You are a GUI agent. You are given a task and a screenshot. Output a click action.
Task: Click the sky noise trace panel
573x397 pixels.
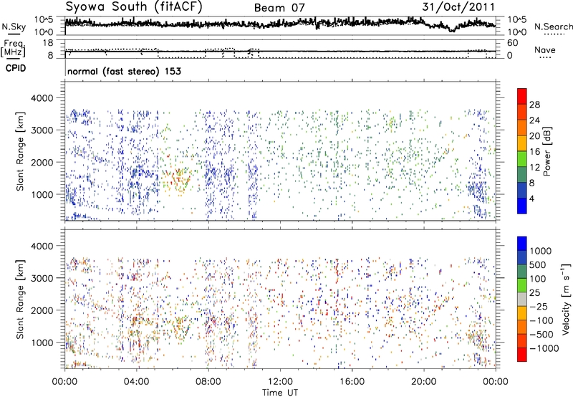coord(280,26)
